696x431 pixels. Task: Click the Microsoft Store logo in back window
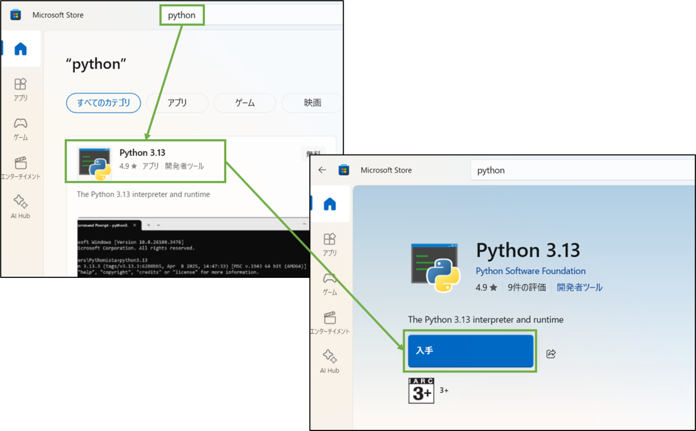[x=16, y=15]
